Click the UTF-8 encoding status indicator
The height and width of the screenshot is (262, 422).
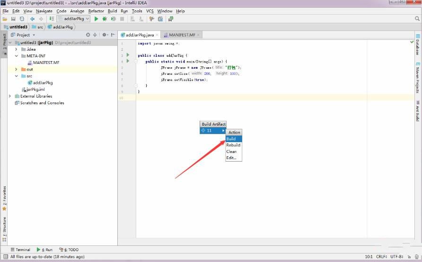click(x=396, y=257)
